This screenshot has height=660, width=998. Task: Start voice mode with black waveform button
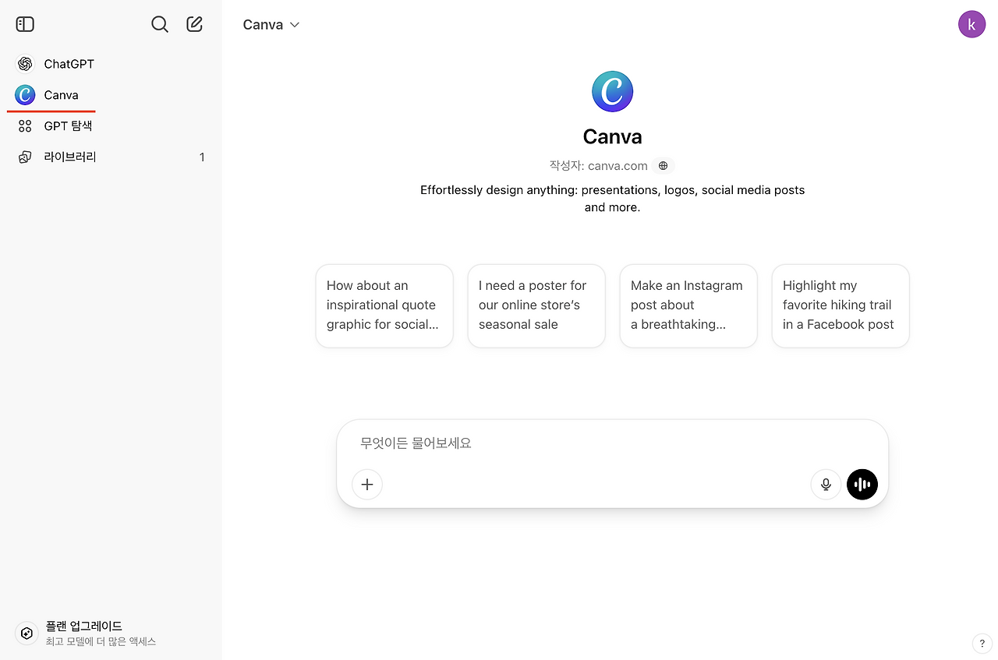coord(862,485)
